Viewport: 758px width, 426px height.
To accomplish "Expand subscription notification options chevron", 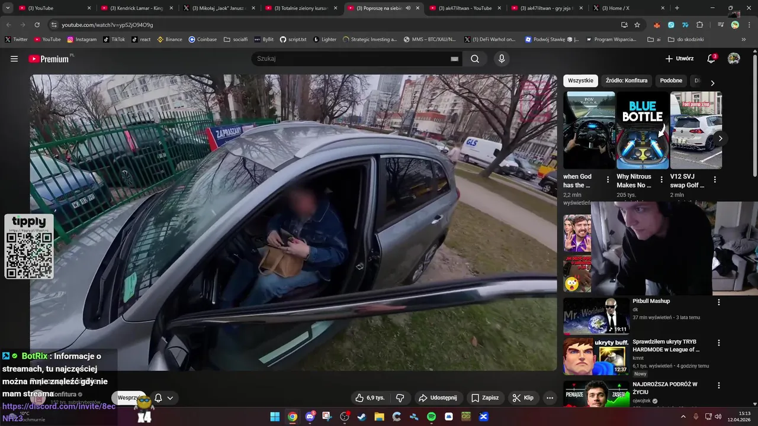I will (170, 398).
